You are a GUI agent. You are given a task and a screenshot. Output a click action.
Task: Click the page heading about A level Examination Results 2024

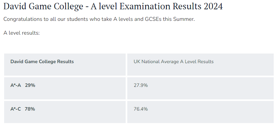113,6
